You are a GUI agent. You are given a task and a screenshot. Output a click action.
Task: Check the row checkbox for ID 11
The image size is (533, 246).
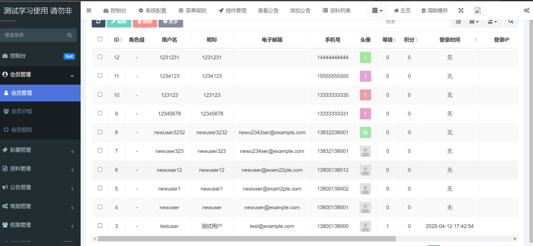[x=100, y=75]
